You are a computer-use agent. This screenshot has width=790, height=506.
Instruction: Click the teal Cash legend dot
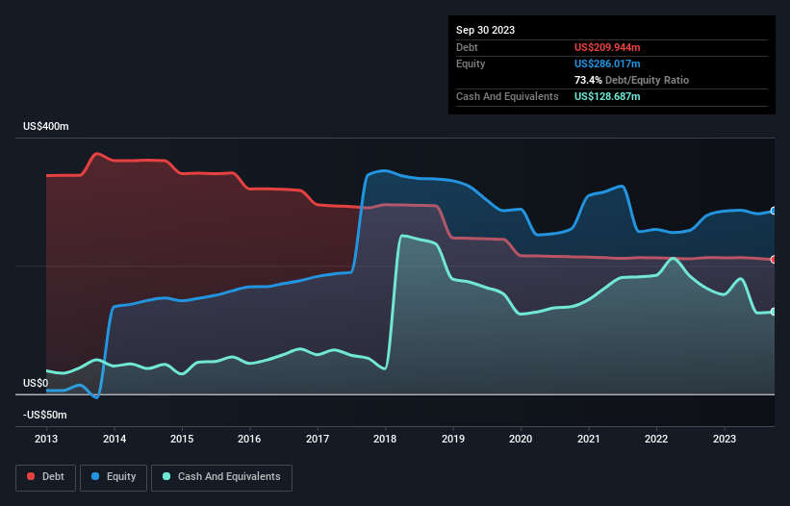(x=166, y=476)
